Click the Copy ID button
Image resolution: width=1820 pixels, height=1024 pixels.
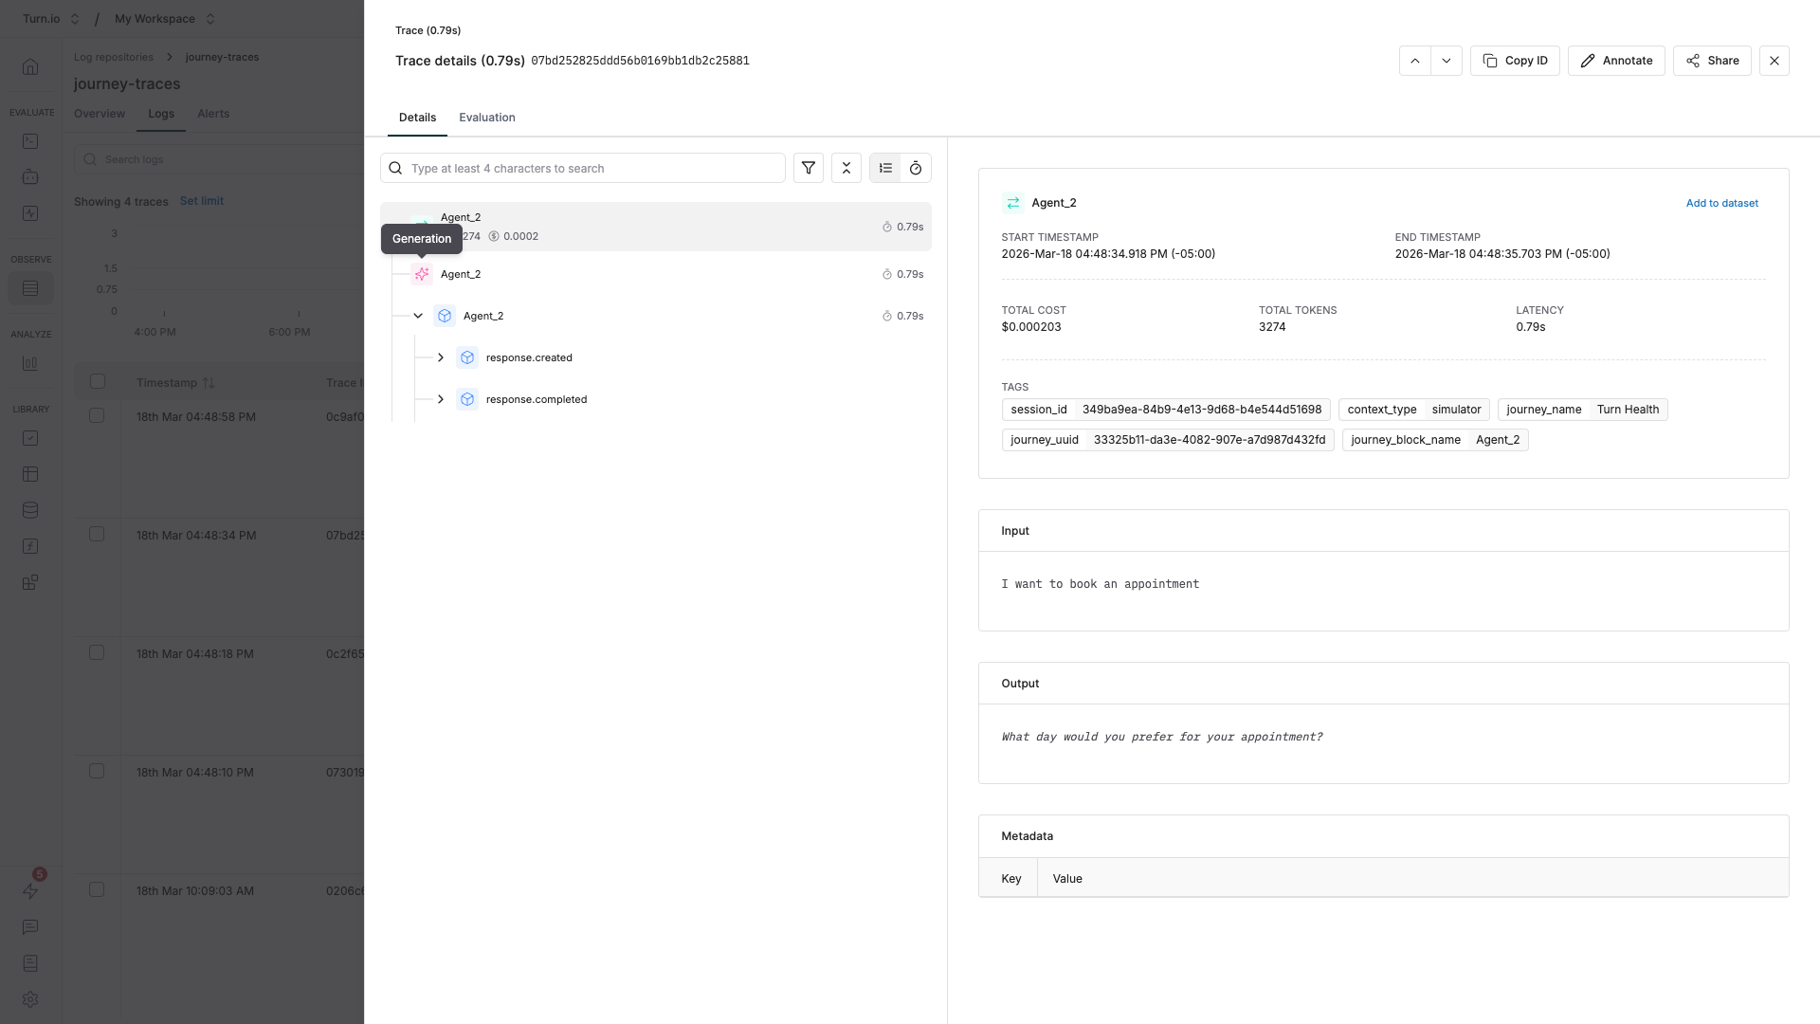pos(1514,61)
